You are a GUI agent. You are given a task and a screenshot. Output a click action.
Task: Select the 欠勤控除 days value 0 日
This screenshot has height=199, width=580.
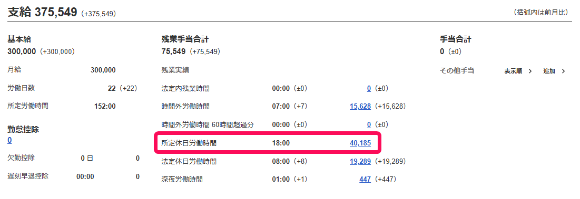click(87, 159)
